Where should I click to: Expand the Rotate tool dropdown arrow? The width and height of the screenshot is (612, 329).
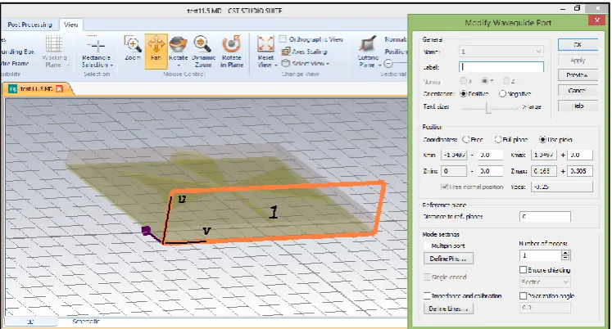pyautogui.click(x=179, y=65)
